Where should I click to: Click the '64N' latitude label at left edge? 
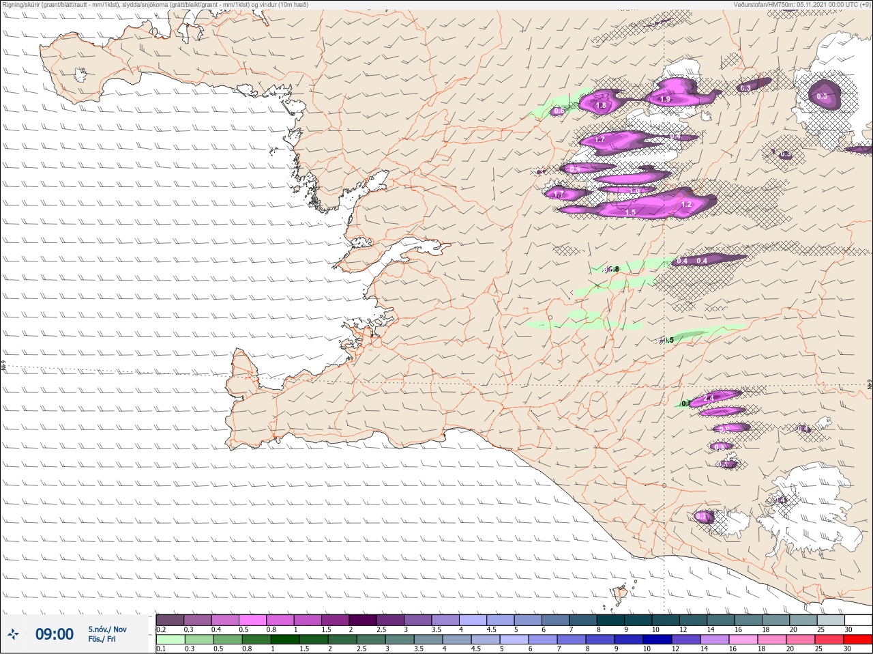[3, 367]
